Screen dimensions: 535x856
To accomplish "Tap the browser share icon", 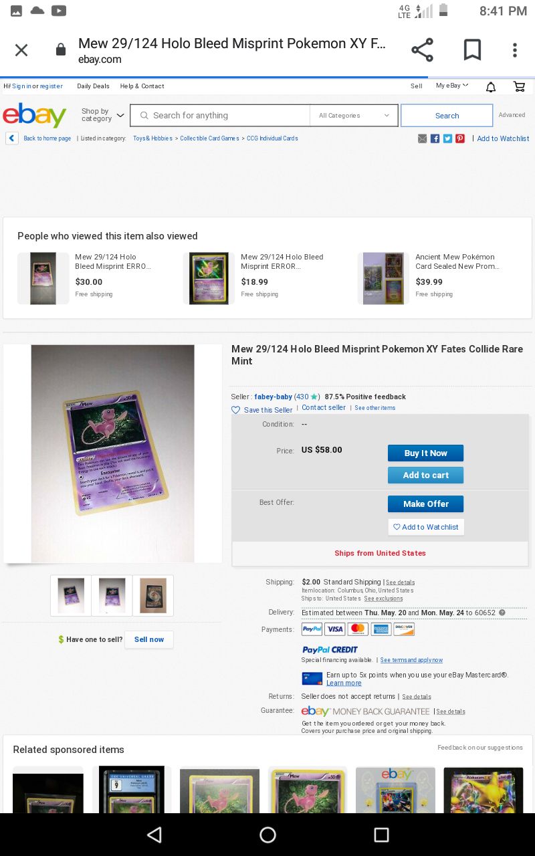I will [x=422, y=50].
